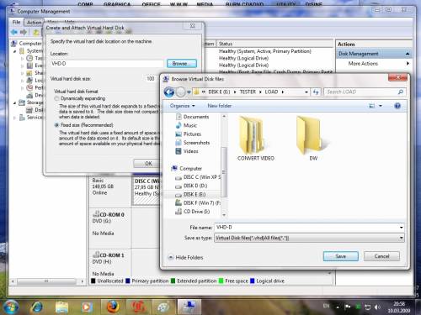Open the CONVERT VIDEO folder
Viewport: 421px width, 315px height.
[x=255, y=139]
